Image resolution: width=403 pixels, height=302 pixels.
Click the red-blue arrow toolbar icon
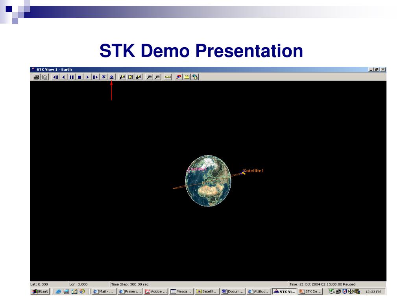coord(179,77)
